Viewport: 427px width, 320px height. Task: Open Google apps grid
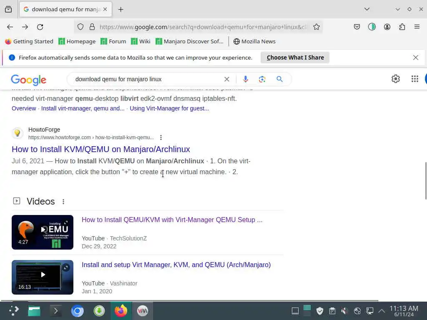[x=414, y=79]
